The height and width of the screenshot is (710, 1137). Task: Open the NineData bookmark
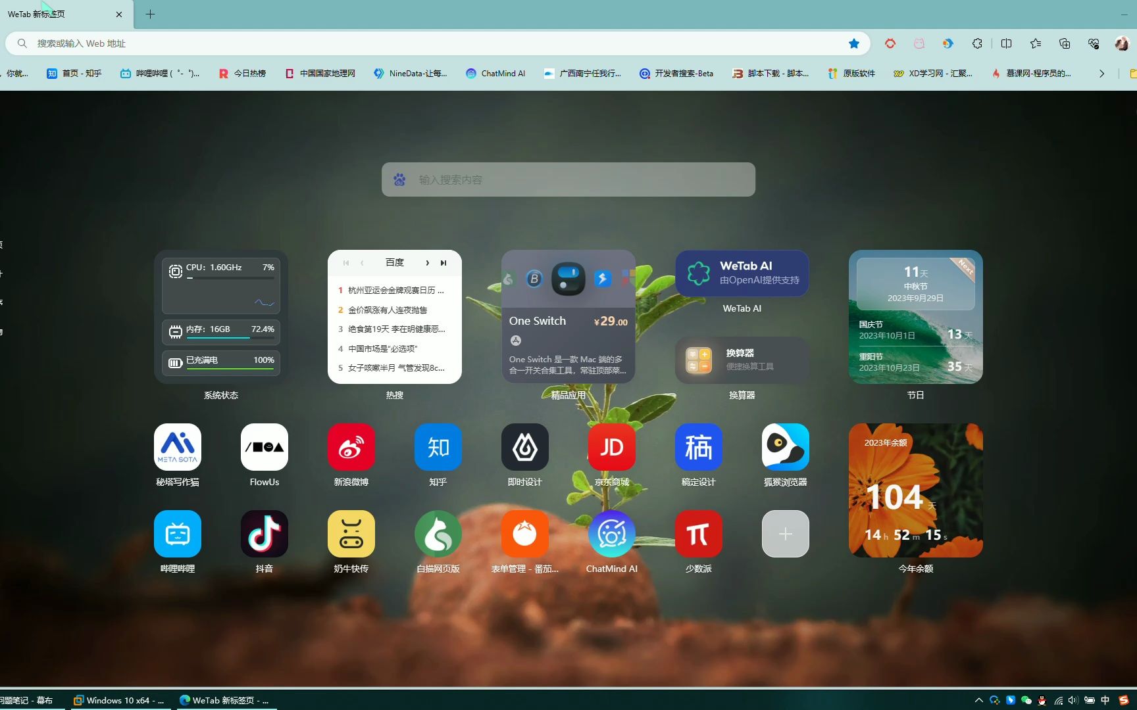pyautogui.click(x=410, y=74)
